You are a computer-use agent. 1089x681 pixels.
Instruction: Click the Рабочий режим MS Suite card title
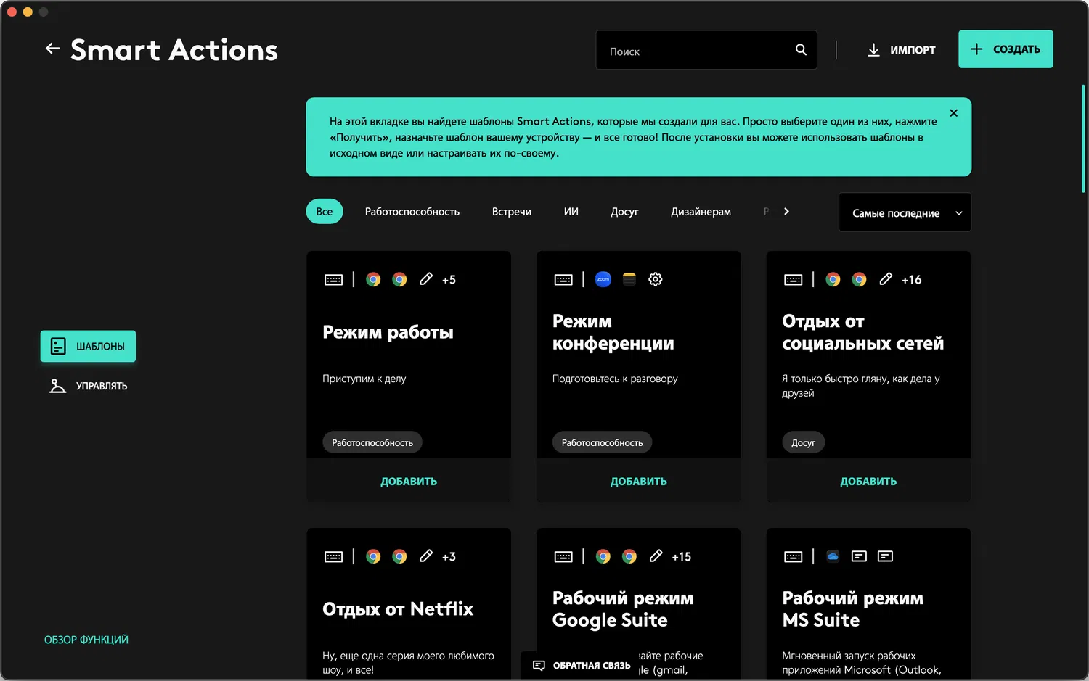tap(853, 609)
